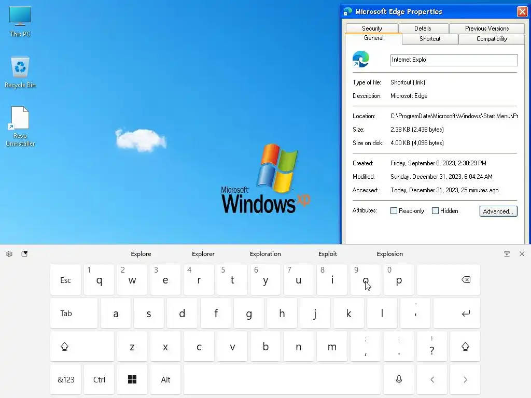Enable the Read-only attribute checkbox
Screen dimensions: 531x398
coord(394,210)
